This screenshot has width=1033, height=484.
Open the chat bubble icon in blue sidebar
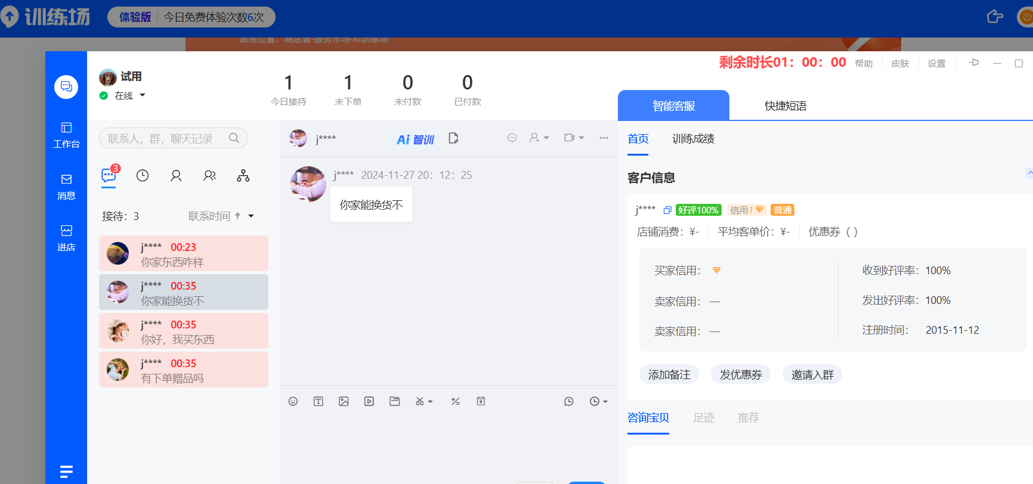(66, 87)
